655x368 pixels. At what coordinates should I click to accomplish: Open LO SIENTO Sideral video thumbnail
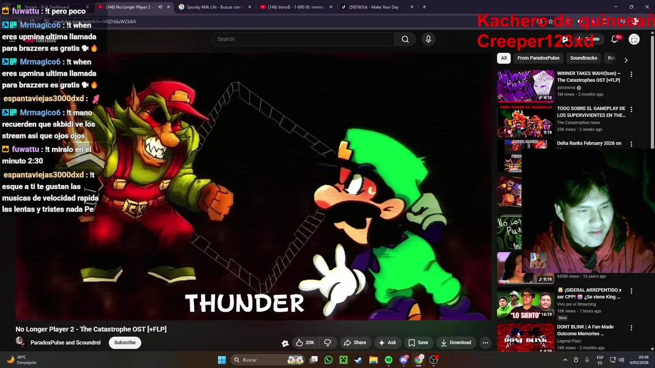pos(526,303)
